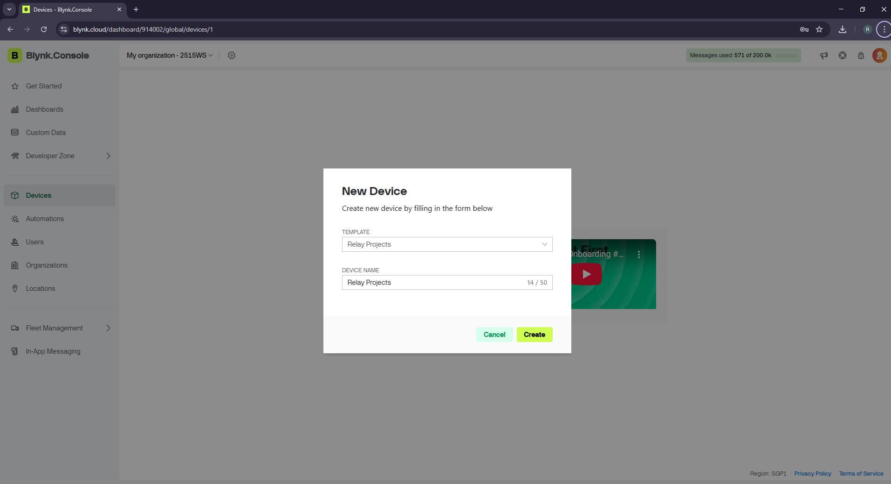Viewport: 891px width, 484px height.
Task: Open the Privacy Policy link
Action: pos(812,473)
